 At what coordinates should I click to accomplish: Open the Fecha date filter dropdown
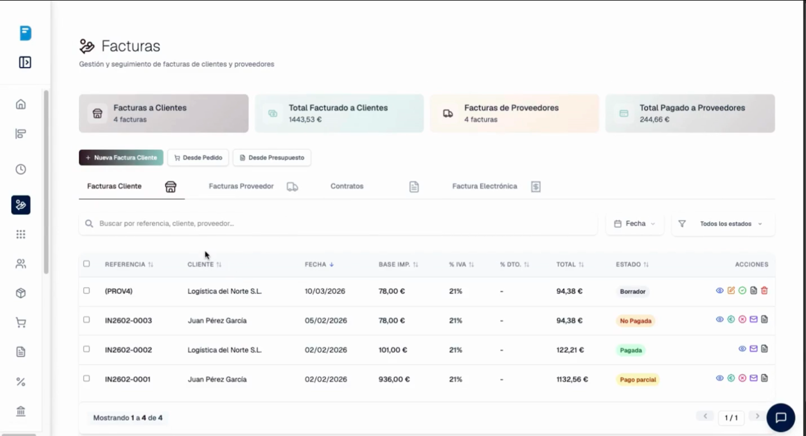(635, 224)
